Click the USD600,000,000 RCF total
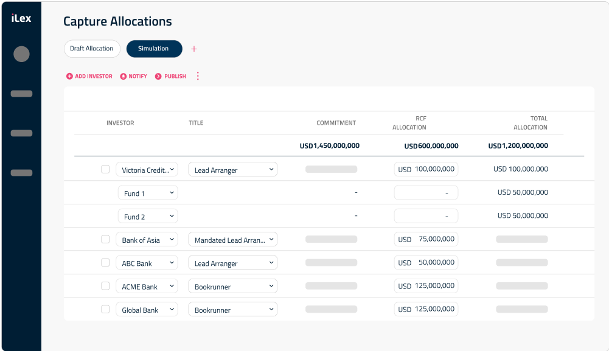The image size is (609, 351). coord(431,146)
